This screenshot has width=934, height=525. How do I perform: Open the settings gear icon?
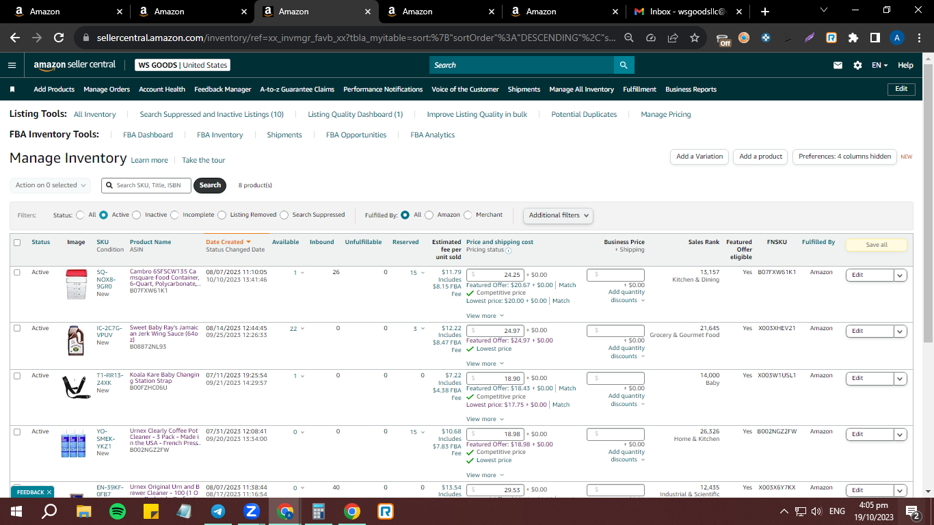click(857, 65)
